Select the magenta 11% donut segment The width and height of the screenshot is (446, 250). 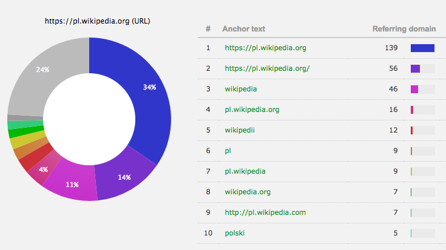(72, 183)
